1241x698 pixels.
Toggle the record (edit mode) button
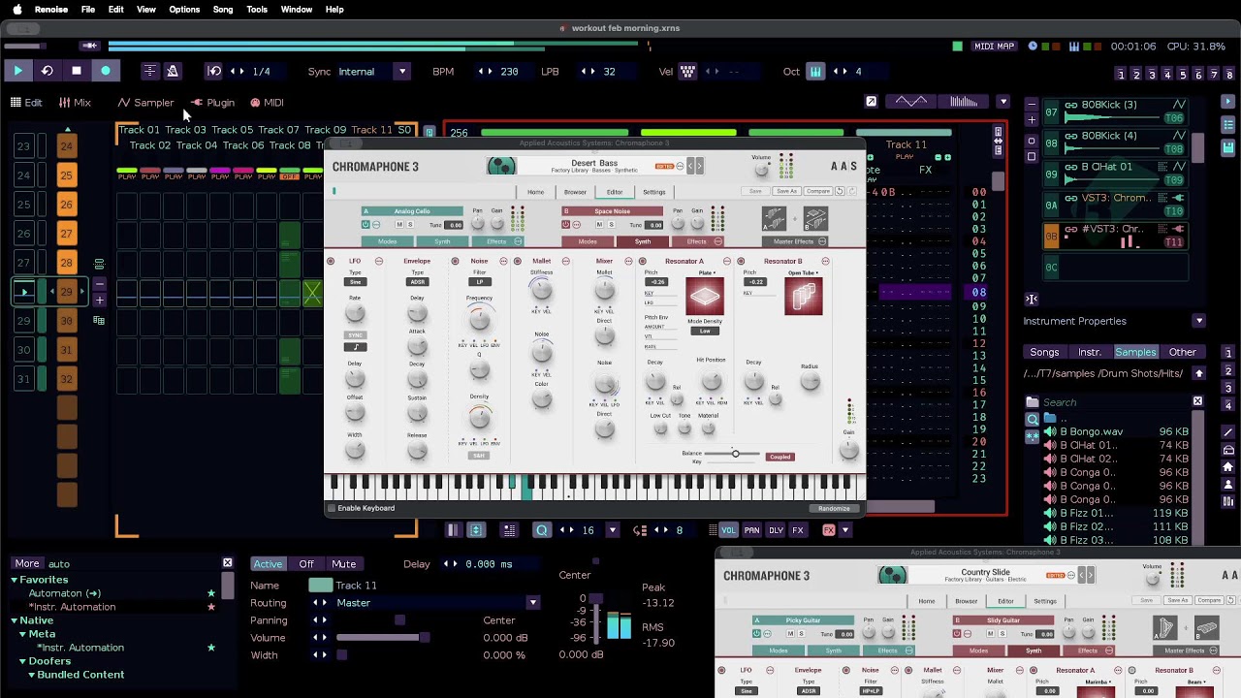coord(106,71)
